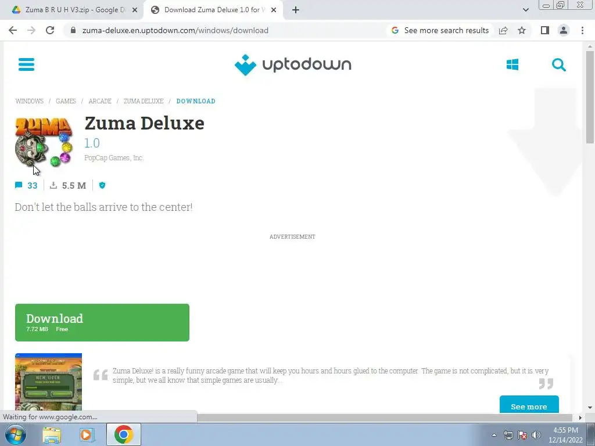Click the share page icon in address bar
The width and height of the screenshot is (595, 446).
coord(503,30)
